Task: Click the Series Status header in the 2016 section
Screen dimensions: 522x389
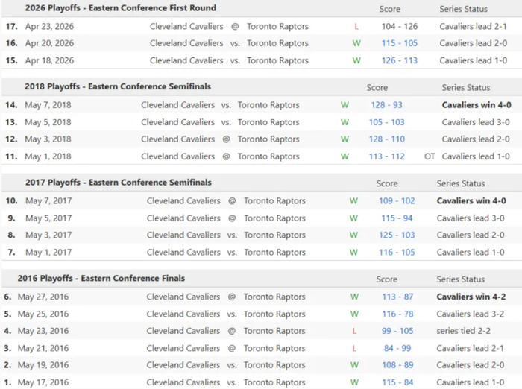Action: point(460,279)
